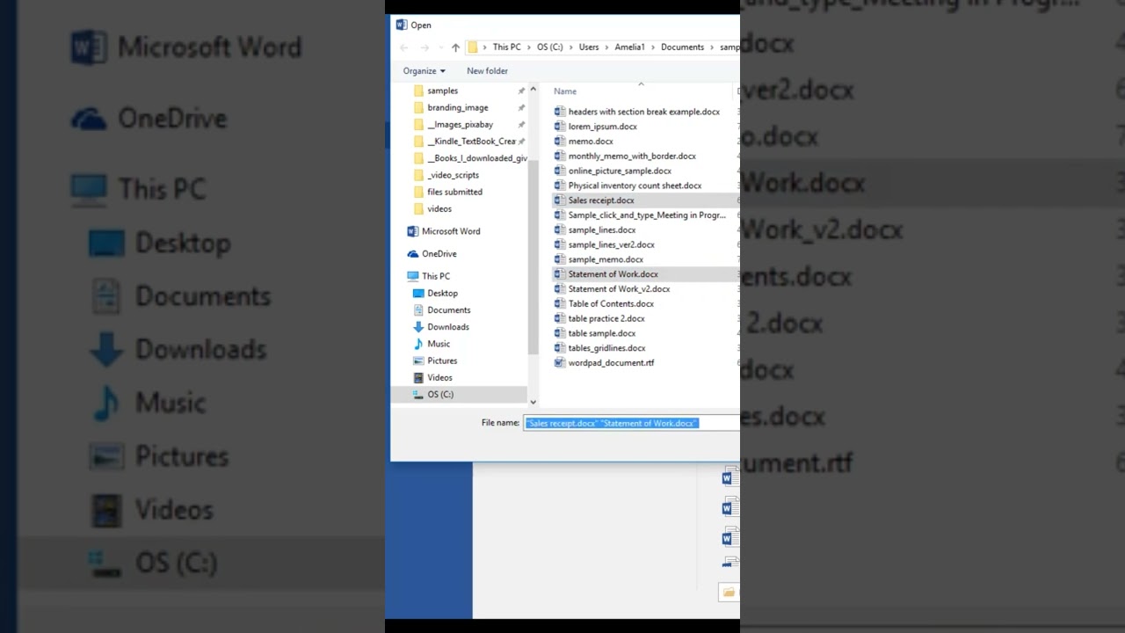Click the This PC monitor icon
This screenshot has width=1125, height=633.
(x=413, y=276)
